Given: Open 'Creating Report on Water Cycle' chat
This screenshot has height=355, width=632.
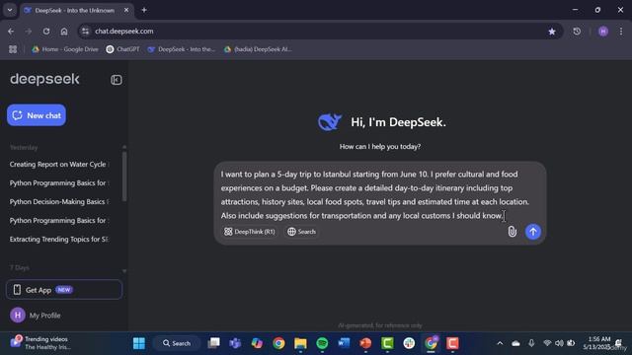Looking at the screenshot, I should pyautogui.click(x=59, y=165).
